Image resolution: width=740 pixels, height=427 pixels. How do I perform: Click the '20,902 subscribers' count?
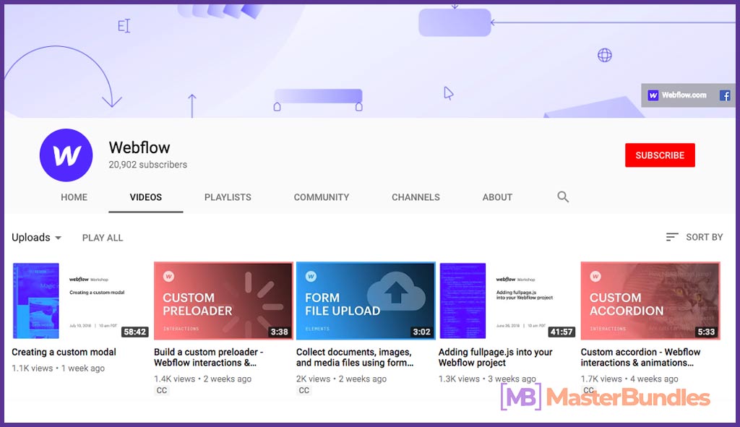pos(147,165)
